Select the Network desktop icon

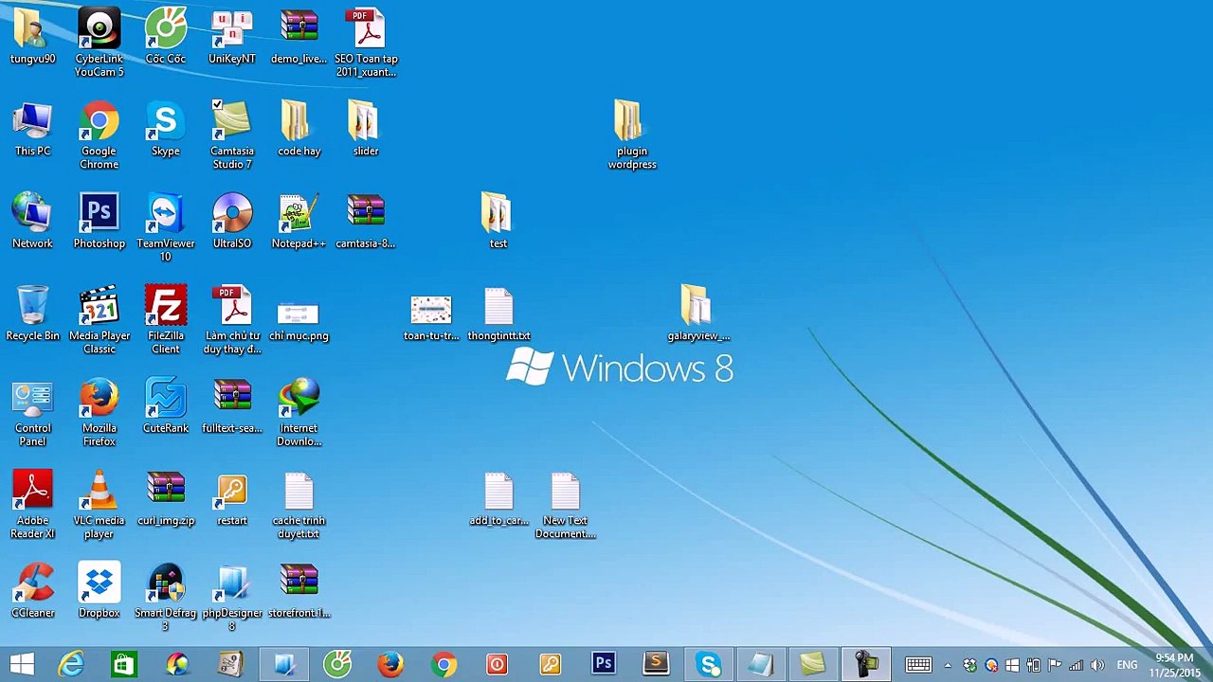32,222
